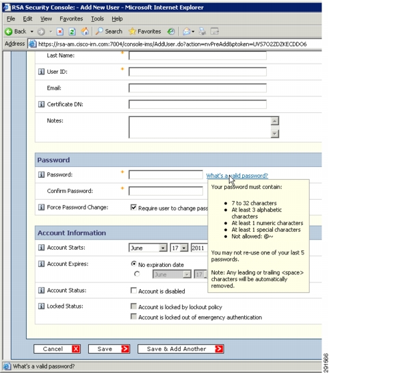Viewport: 394px width, 381px height.
Task: Click the Stop loading icon
Action: click(x=60, y=31)
